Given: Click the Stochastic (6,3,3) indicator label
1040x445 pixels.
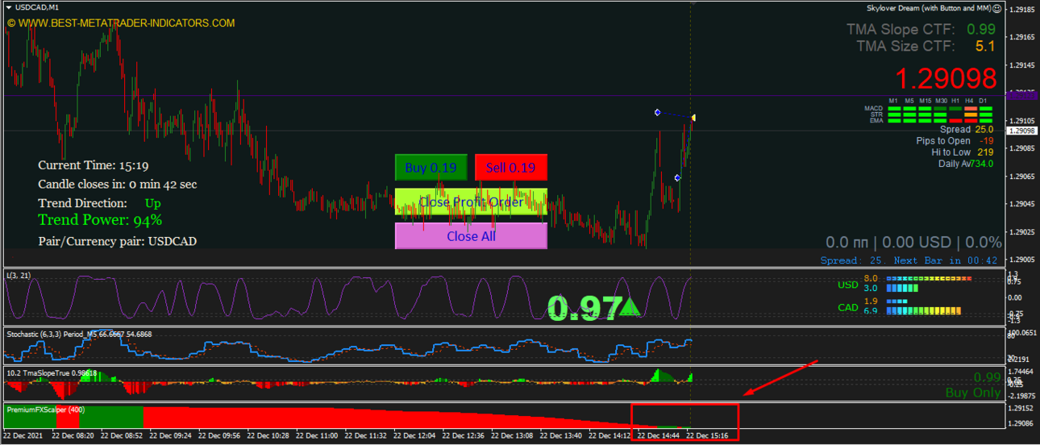Looking at the screenshot, I should (79, 334).
